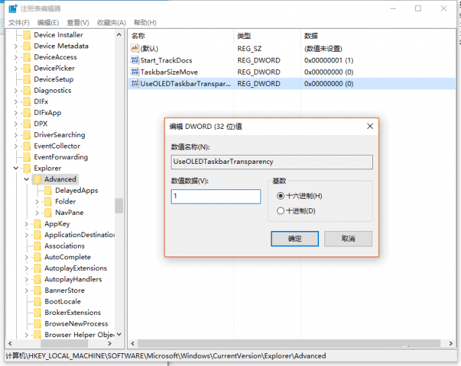Expand the AutoplayHandlers tree node

[x=26, y=280]
